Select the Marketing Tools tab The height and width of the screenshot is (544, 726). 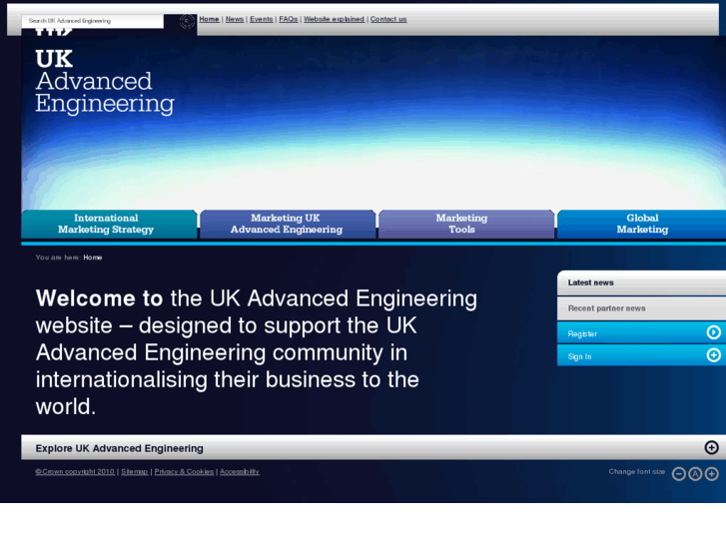click(466, 224)
